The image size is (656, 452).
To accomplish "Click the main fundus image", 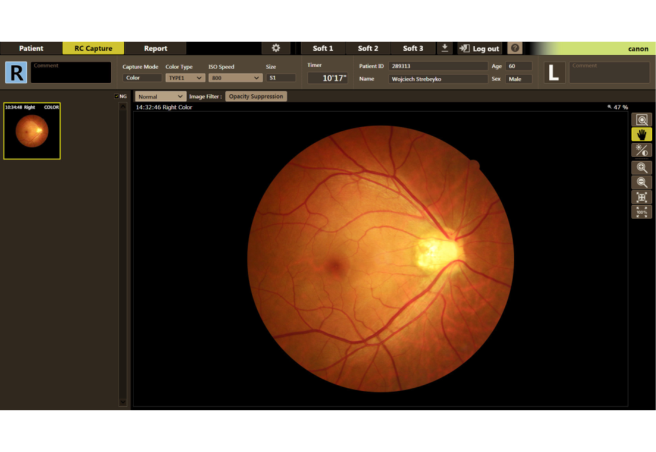I will [380, 258].
